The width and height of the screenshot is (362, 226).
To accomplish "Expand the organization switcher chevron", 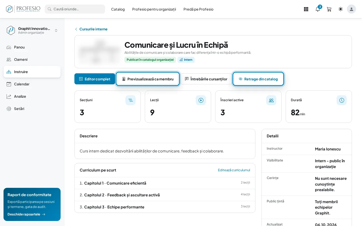I will 56,30.
